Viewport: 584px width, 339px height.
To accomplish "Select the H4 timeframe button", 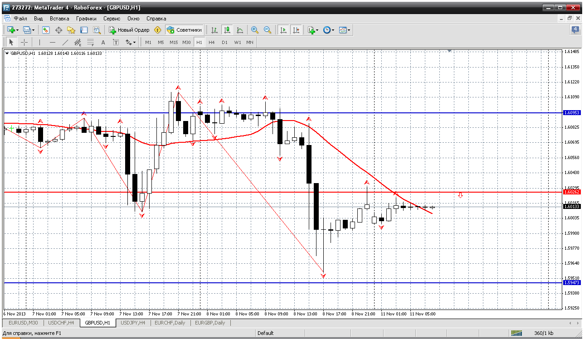I will point(212,42).
